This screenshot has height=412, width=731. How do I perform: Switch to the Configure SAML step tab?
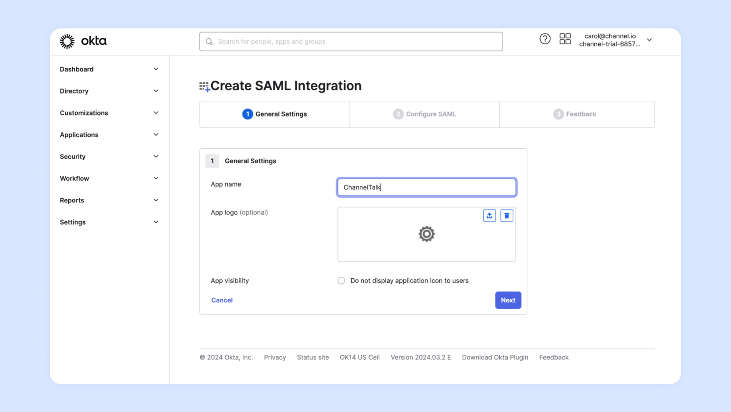(424, 114)
